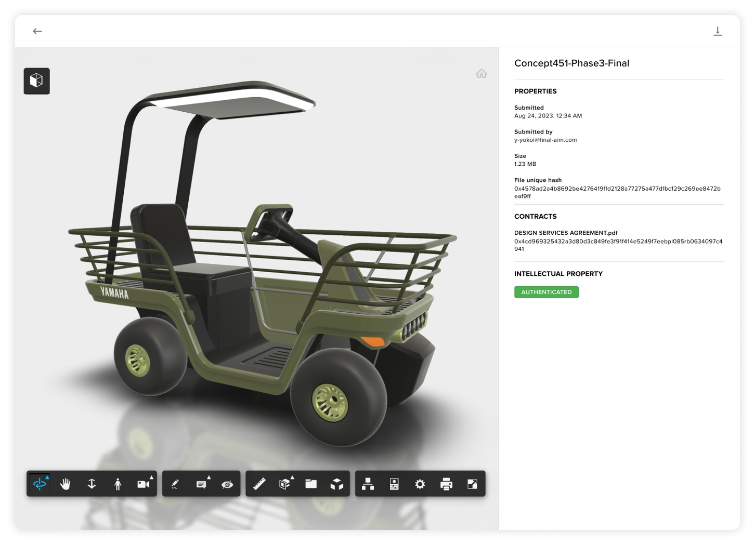
Task: Reset to home view
Action: (x=481, y=73)
